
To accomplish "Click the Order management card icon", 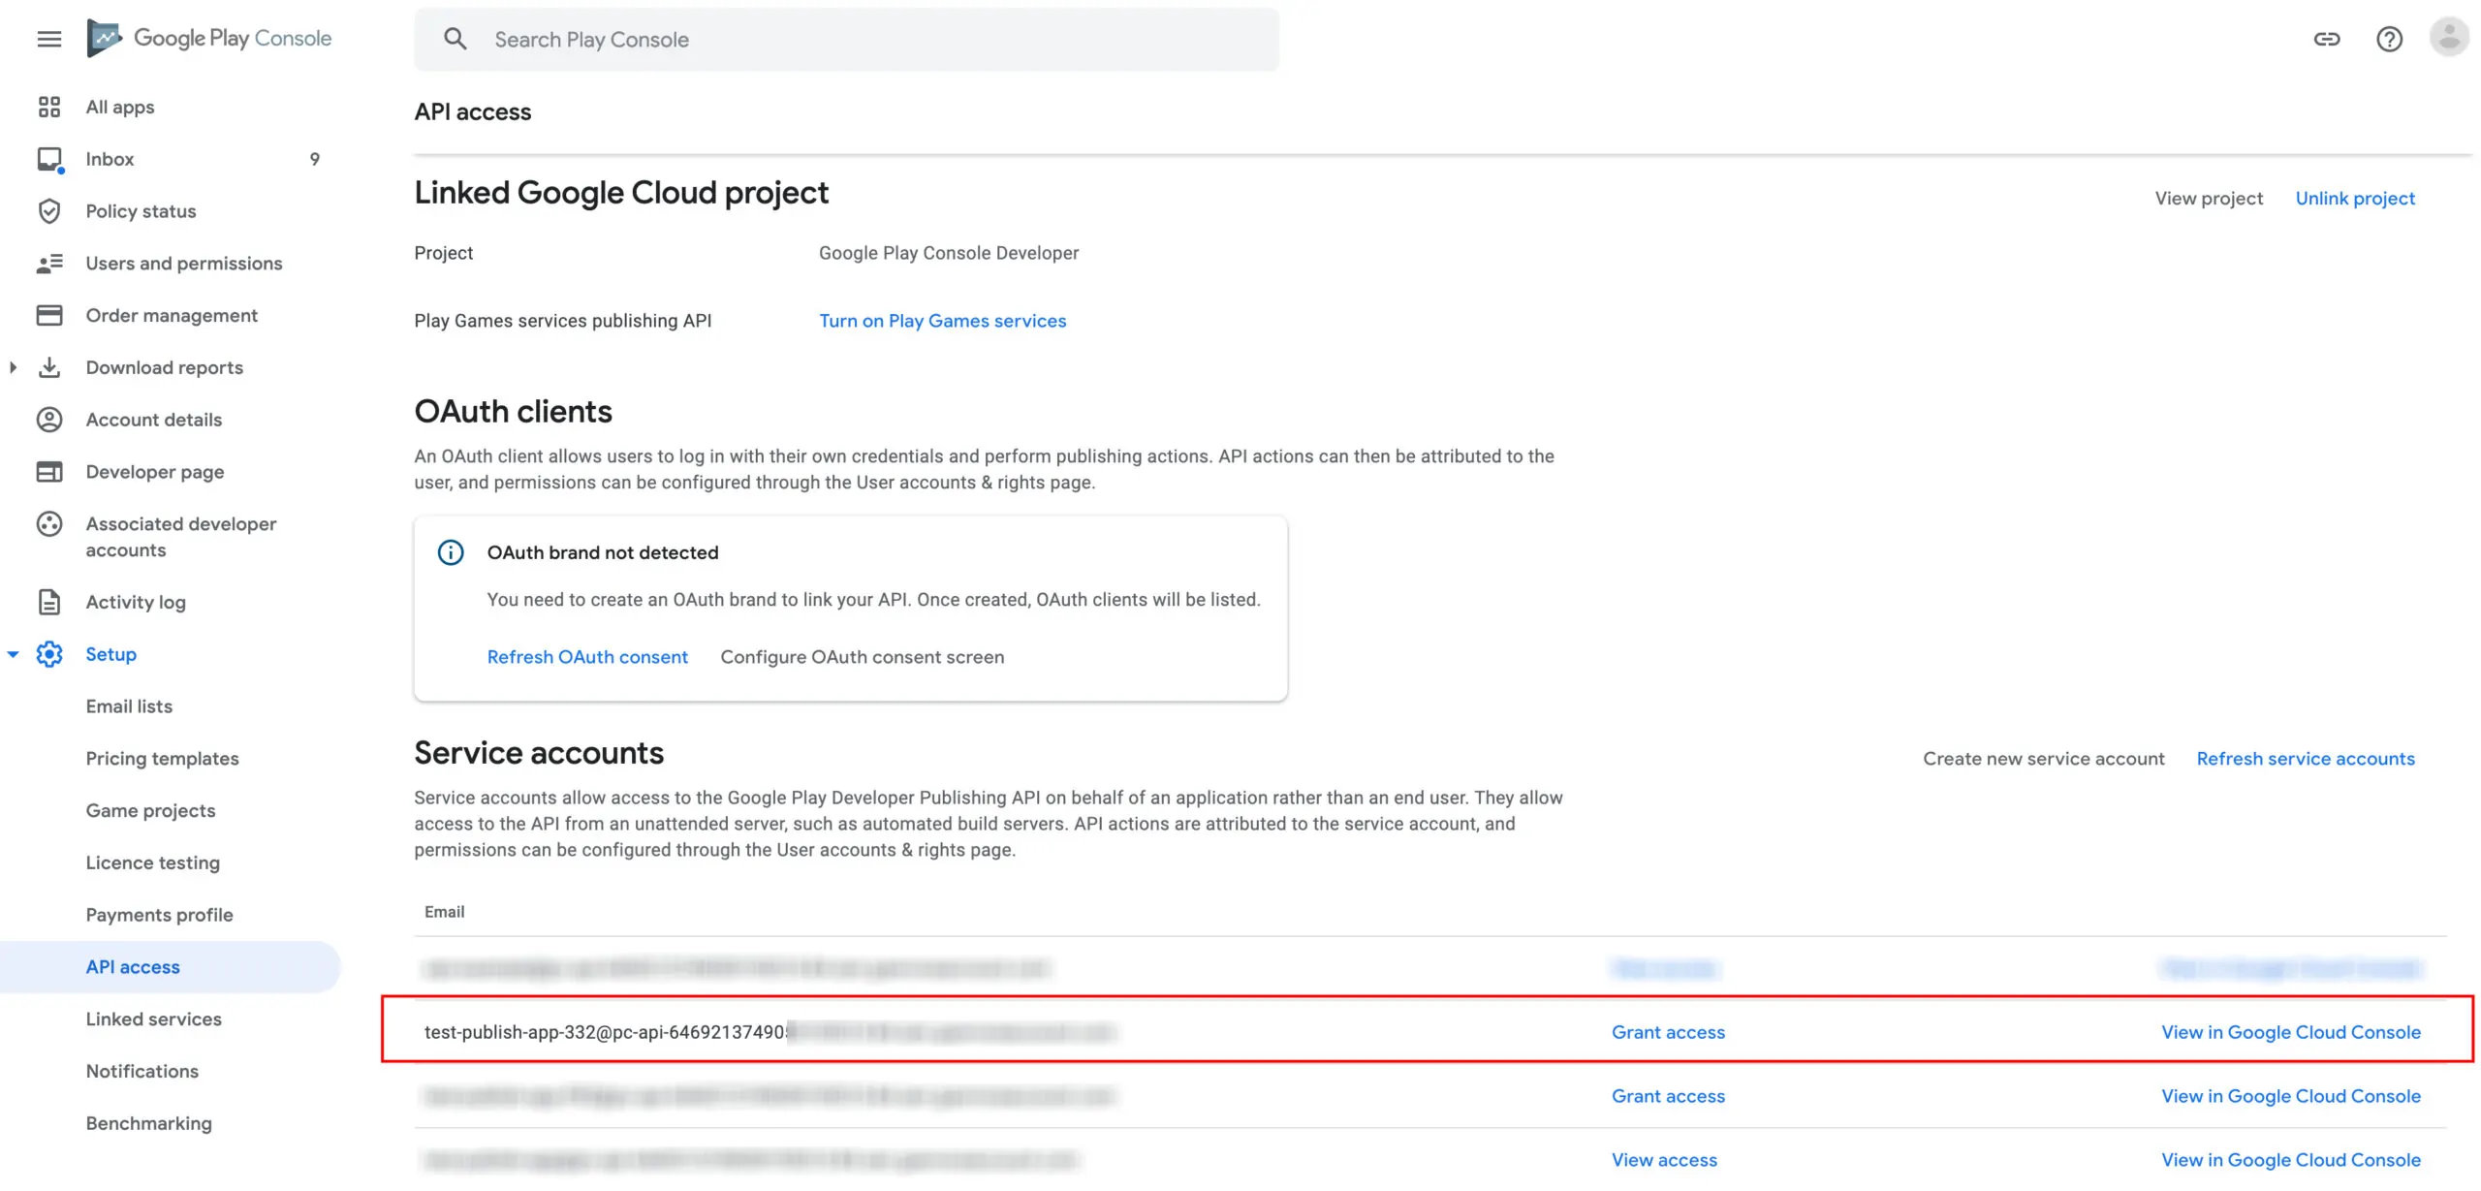I will point(48,316).
